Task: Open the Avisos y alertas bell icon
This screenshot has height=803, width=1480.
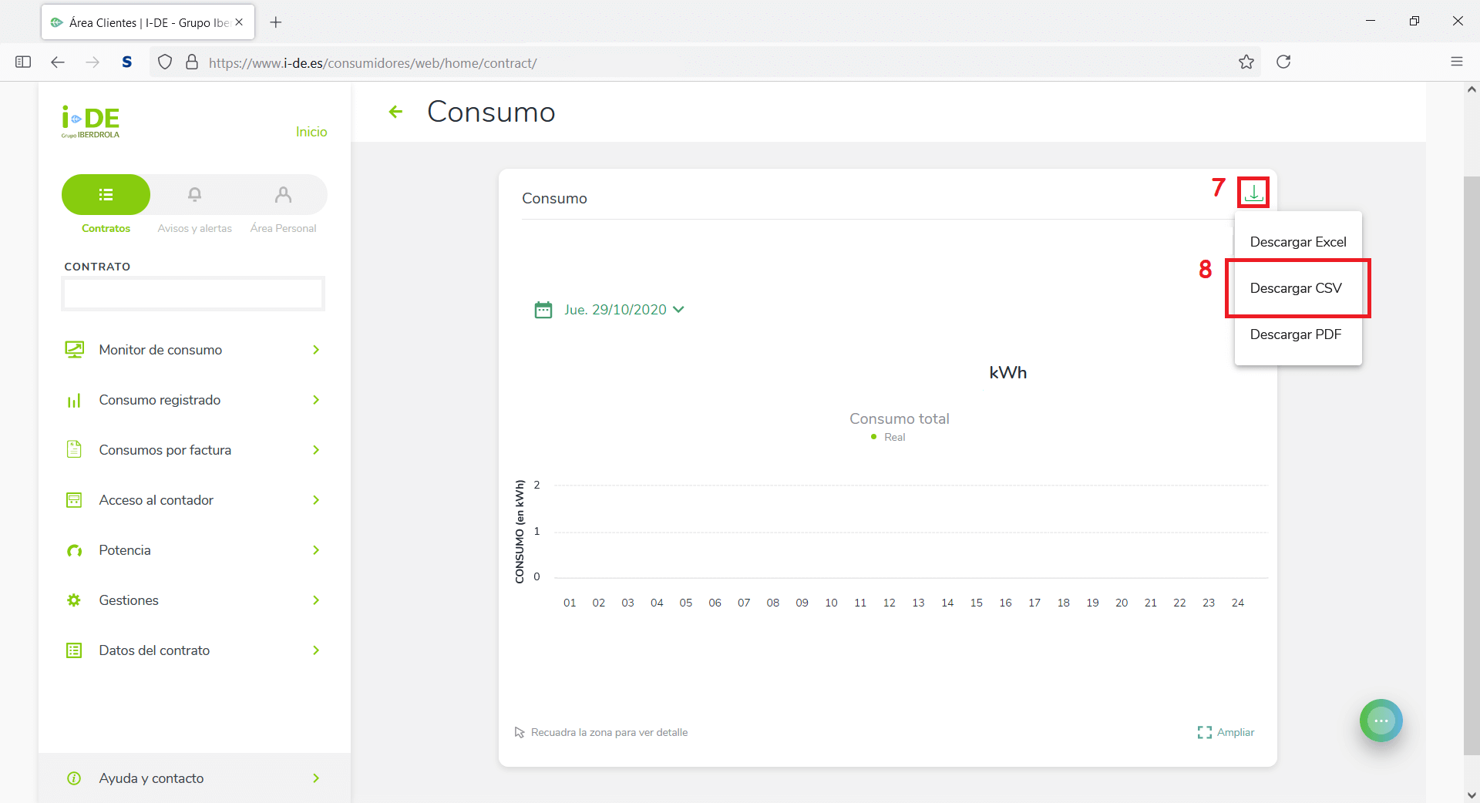Action: (194, 195)
